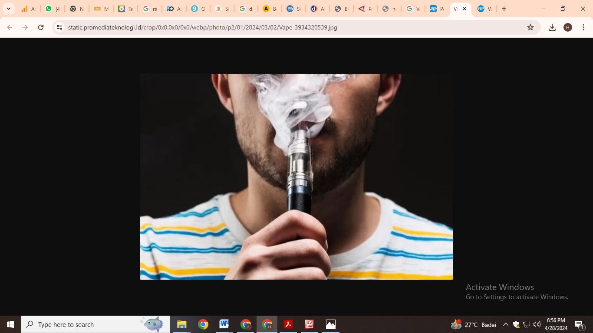Click the URL address bar

295,27
